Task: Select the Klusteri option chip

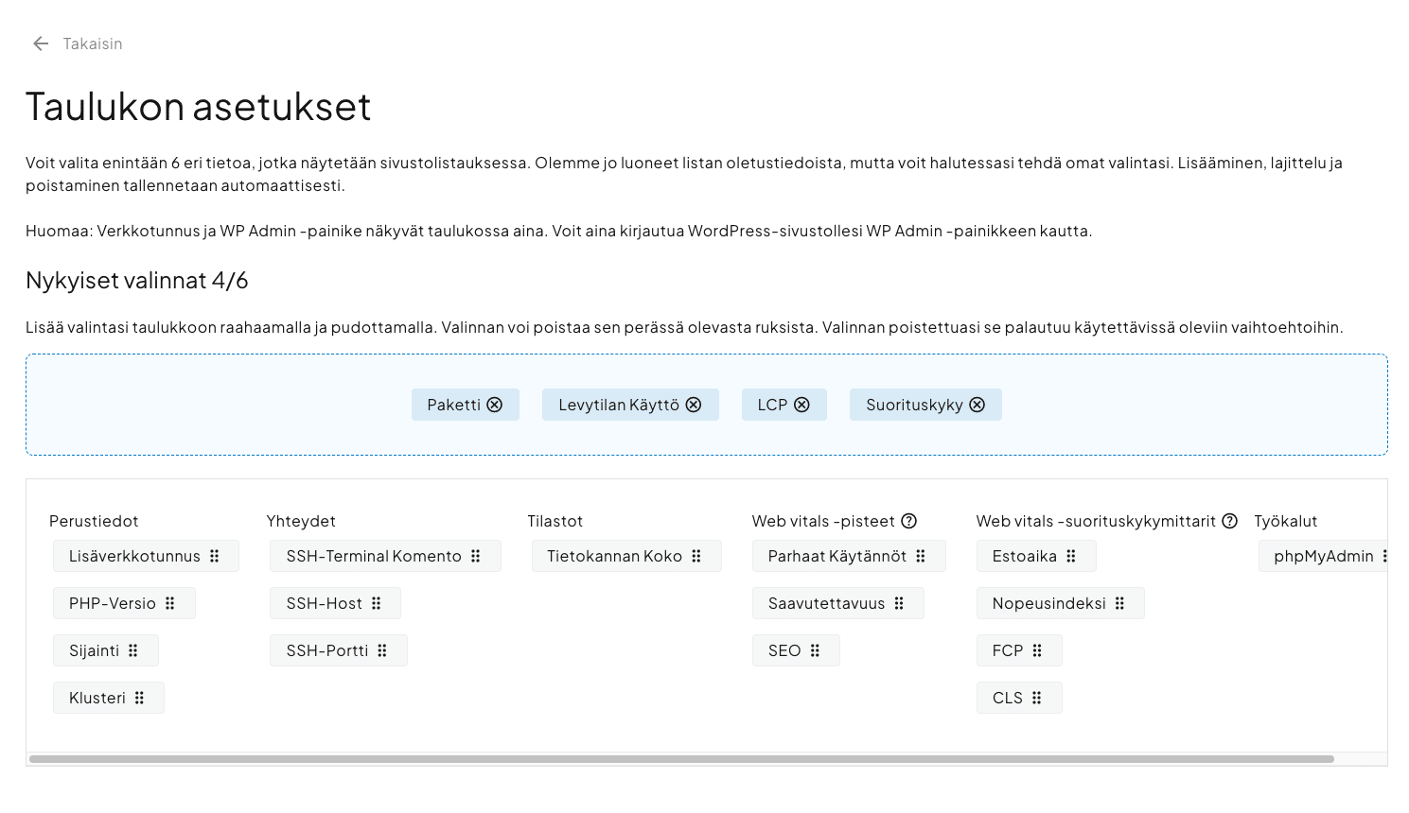Action: pos(97,698)
